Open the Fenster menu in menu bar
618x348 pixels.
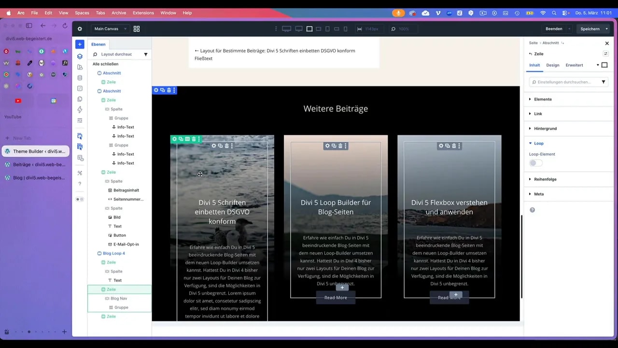[168, 13]
